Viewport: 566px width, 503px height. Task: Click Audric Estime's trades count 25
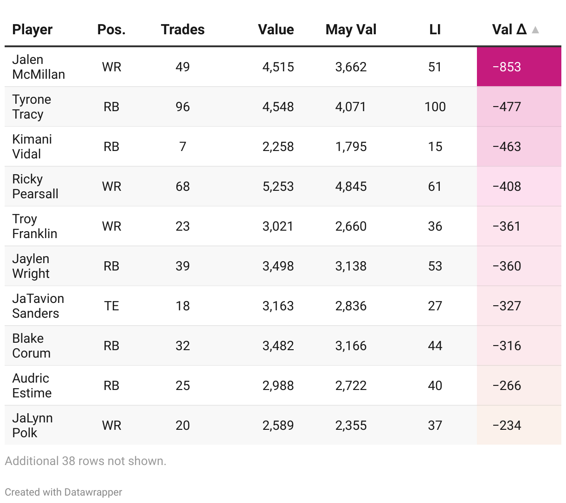click(x=183, y=386)
